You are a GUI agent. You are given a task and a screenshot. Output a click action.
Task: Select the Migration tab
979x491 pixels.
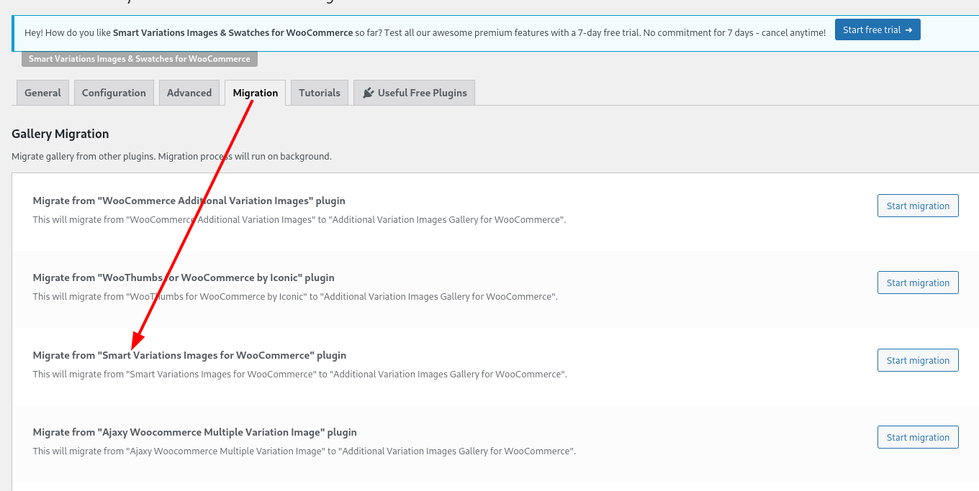pyautogui.click(x=256, y=93)
